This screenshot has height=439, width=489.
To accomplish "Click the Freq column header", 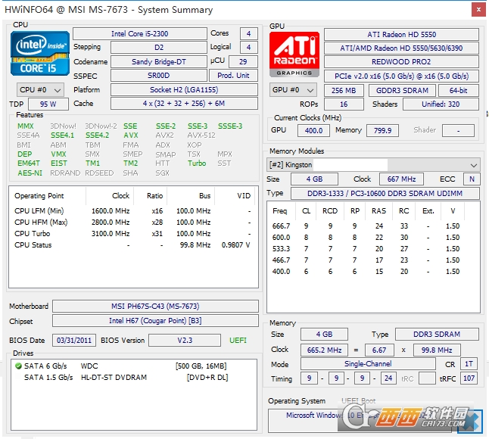I will (x=280, y=210).
